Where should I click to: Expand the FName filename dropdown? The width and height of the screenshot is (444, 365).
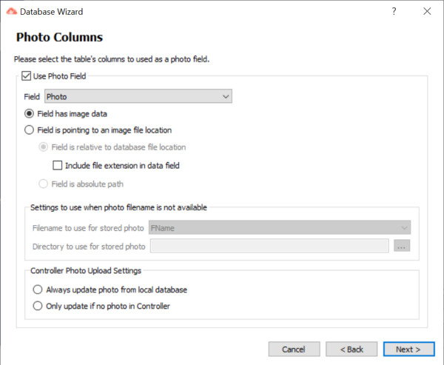280,227
